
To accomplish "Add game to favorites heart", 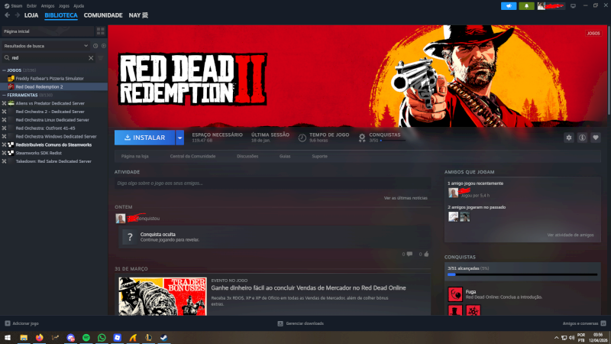I will 596,138.
